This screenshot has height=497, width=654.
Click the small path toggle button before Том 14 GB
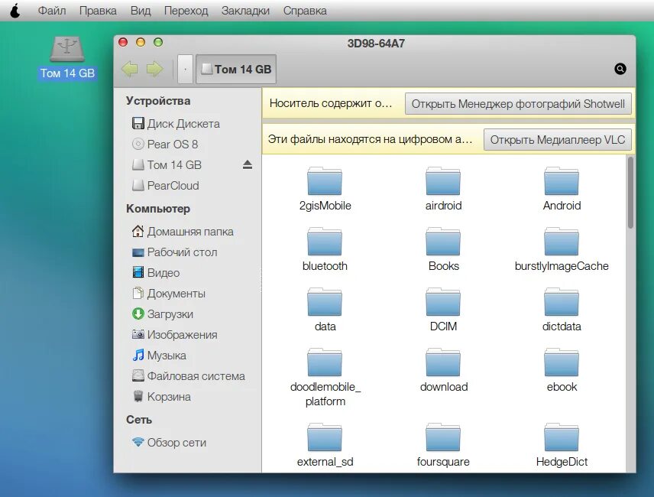[x=185, y=70]
